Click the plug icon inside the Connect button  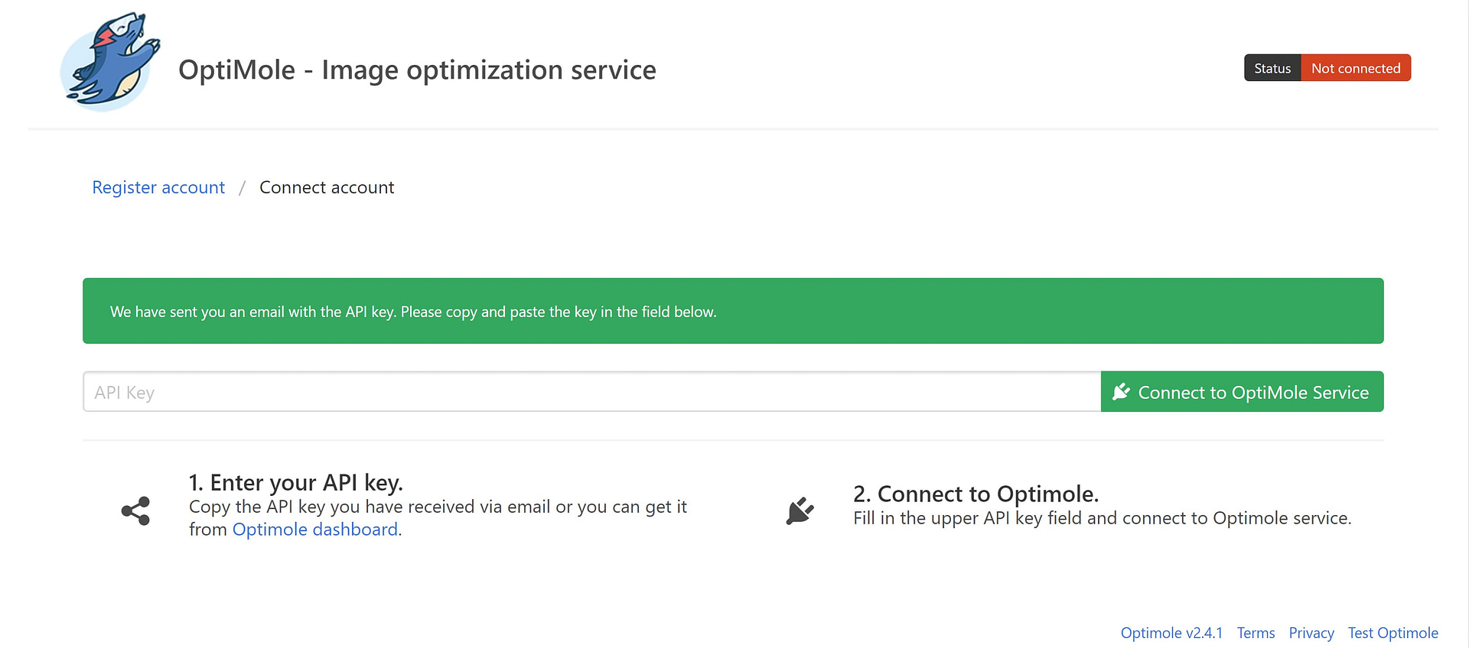tap(1121, 392)
